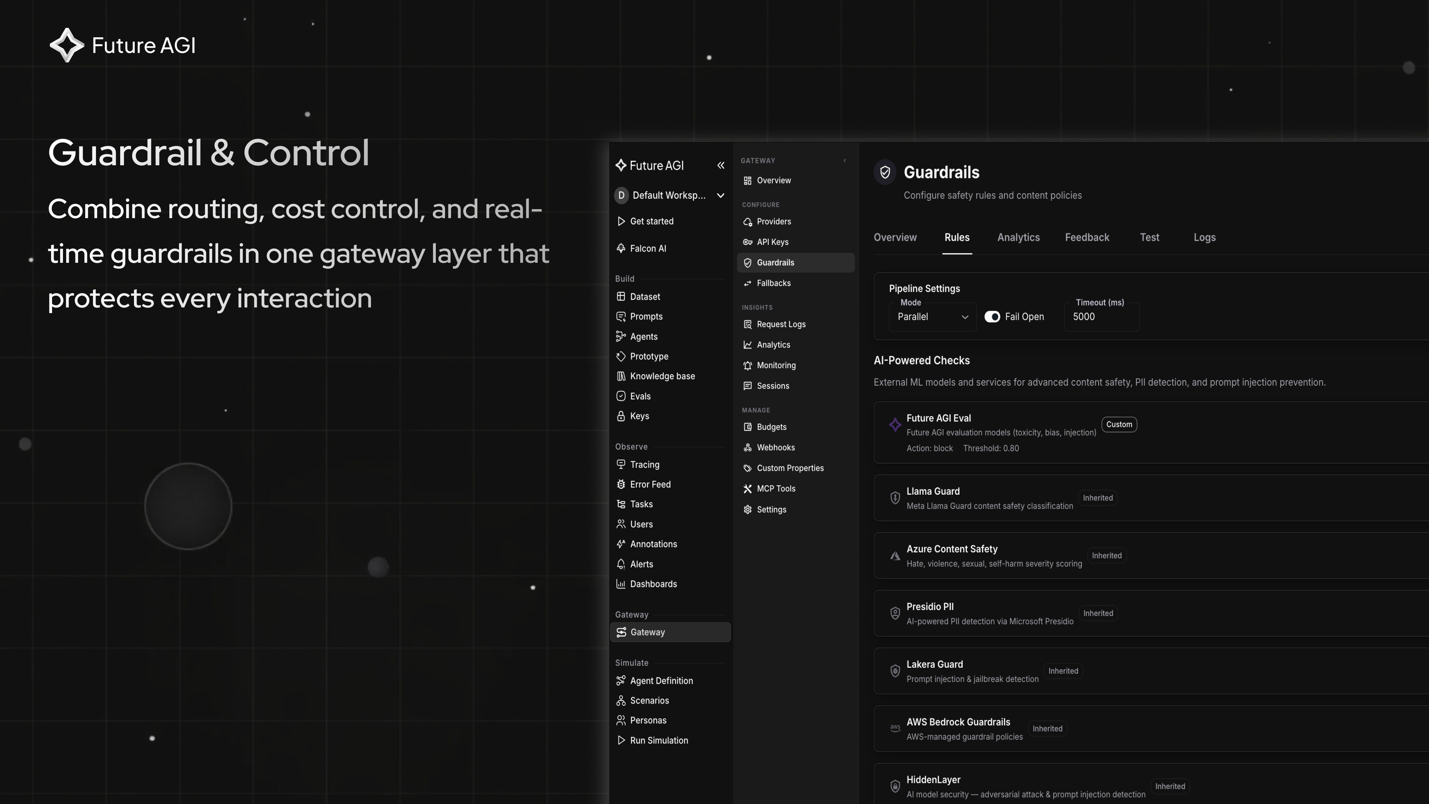The height and width of the screenshot is (804, 1429).
Task: Click the Run Simulation play icon
Action: coord(621,741)
